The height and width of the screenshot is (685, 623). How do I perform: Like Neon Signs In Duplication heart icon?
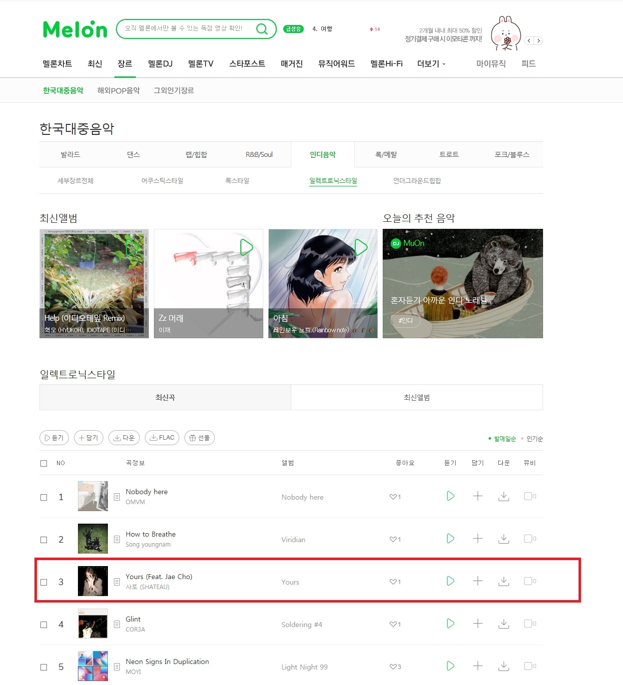(x=393, y=667)
